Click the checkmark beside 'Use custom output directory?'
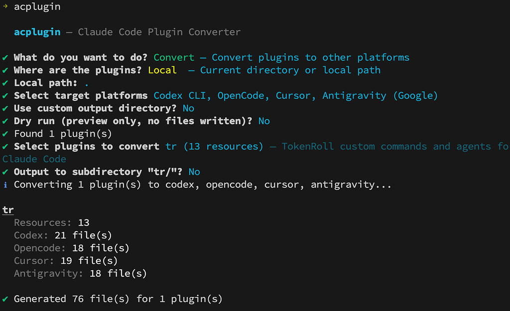 click(x=5, y=108)
